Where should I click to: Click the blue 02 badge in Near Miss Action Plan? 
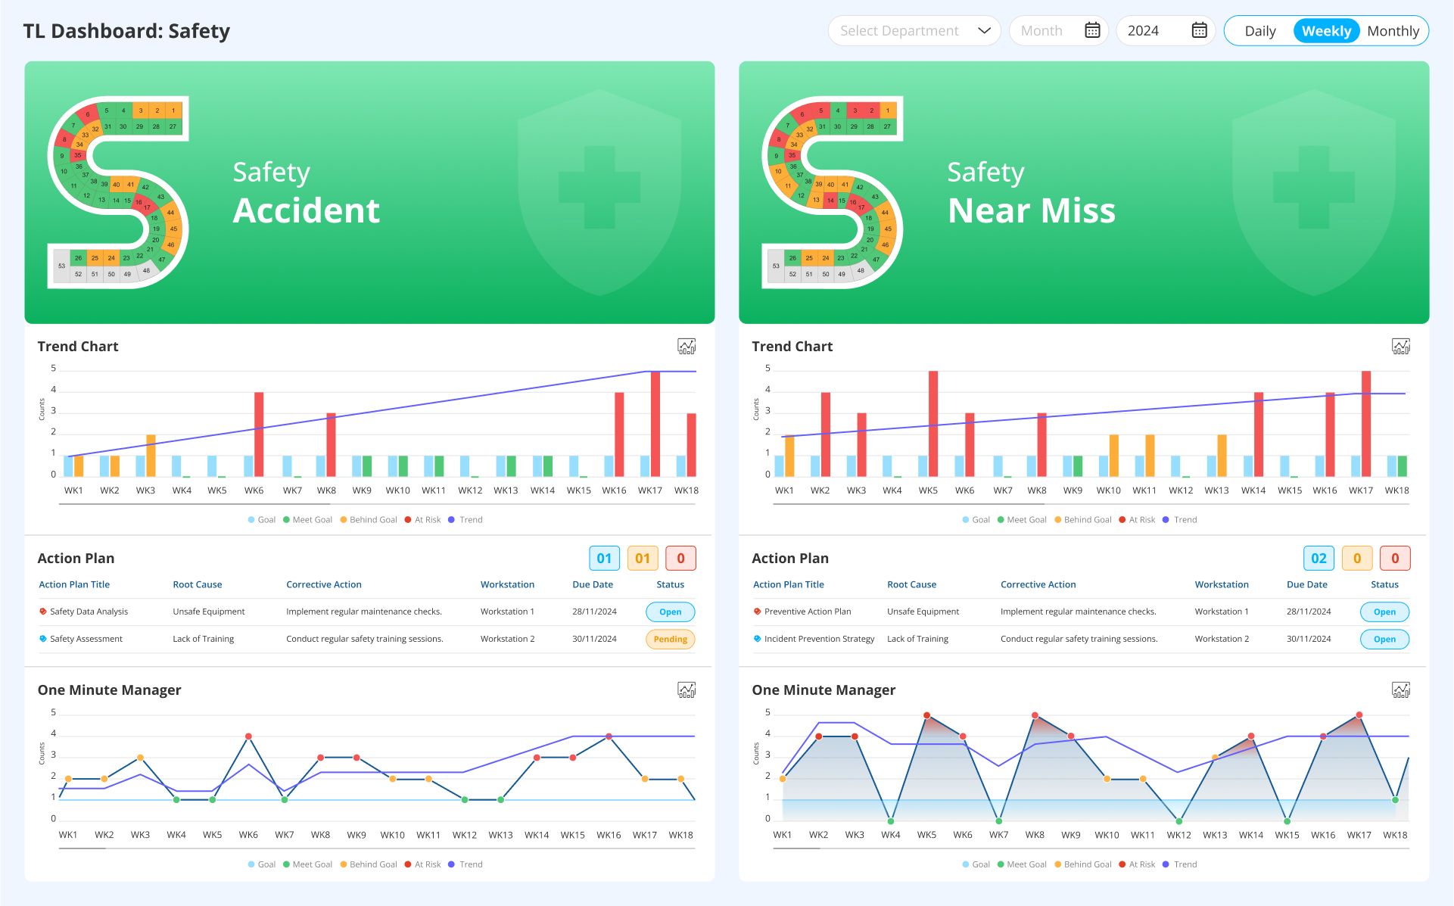point(1319,558)
